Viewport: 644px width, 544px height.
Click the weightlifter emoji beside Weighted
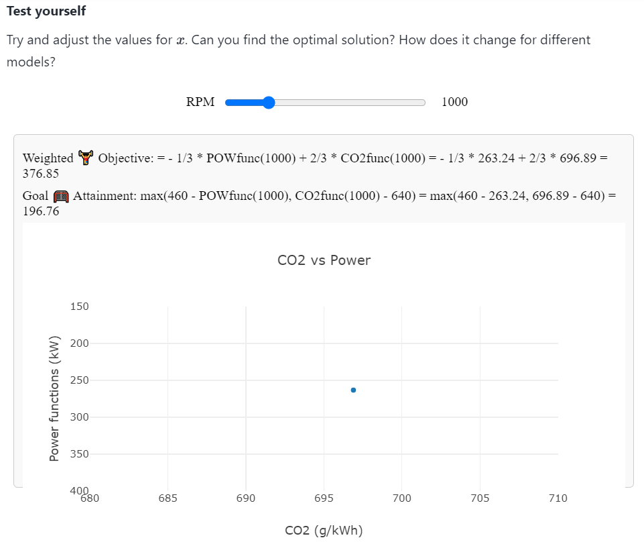click(86, 158)
